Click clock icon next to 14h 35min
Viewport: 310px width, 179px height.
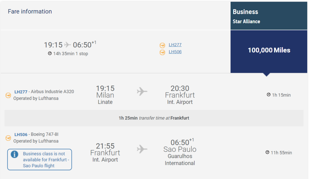tap(50, 53)
